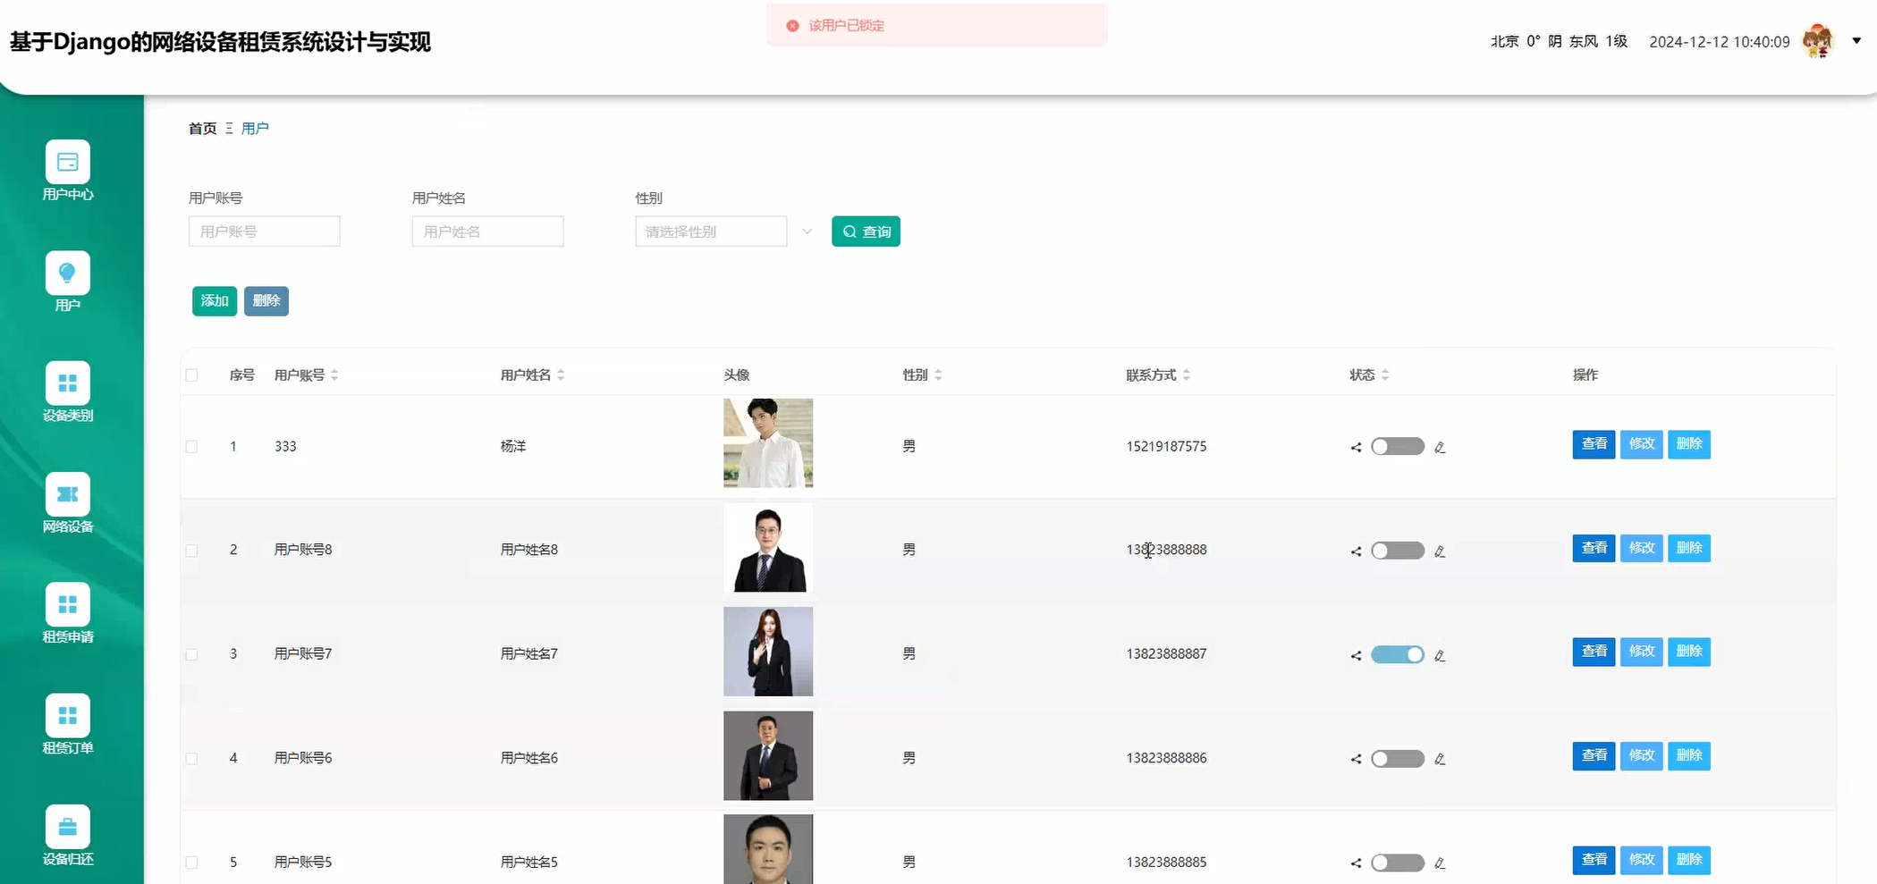The image size is (1877, 884).
Task: Click share icon in row 用户账号7
Action: [1357, 655]
